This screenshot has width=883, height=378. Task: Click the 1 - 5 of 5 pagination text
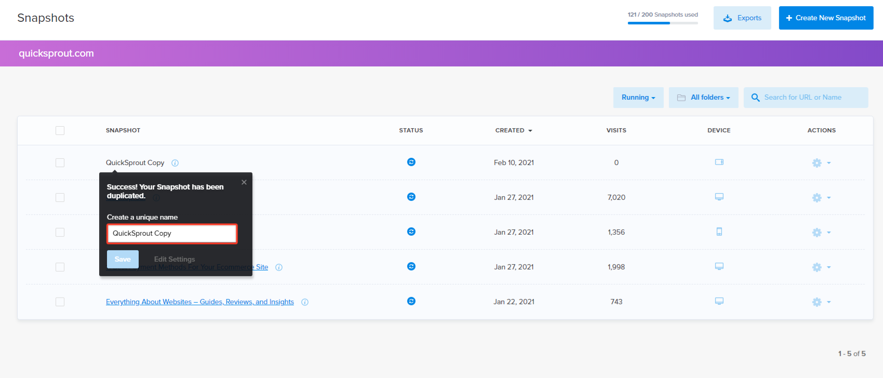(x=852, y=354)
